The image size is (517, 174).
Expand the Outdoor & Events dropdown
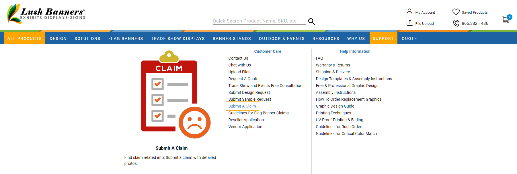tap(282, 39)
